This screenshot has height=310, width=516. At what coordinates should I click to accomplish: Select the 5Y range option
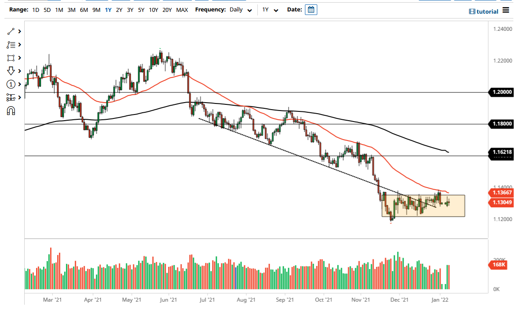pos(141,9)
